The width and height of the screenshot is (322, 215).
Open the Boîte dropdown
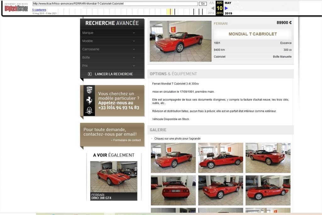pos(112,58)
